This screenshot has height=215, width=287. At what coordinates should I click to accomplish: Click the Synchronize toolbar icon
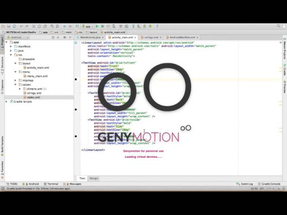point(14,26)
